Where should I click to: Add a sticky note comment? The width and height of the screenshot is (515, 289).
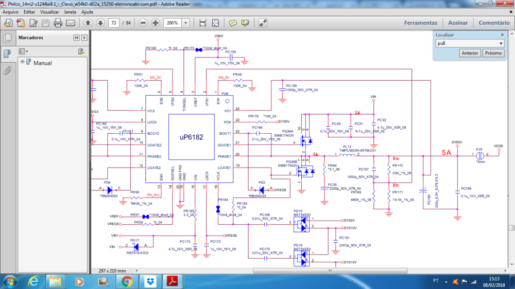pyautogui.click(x=233, y=23)
